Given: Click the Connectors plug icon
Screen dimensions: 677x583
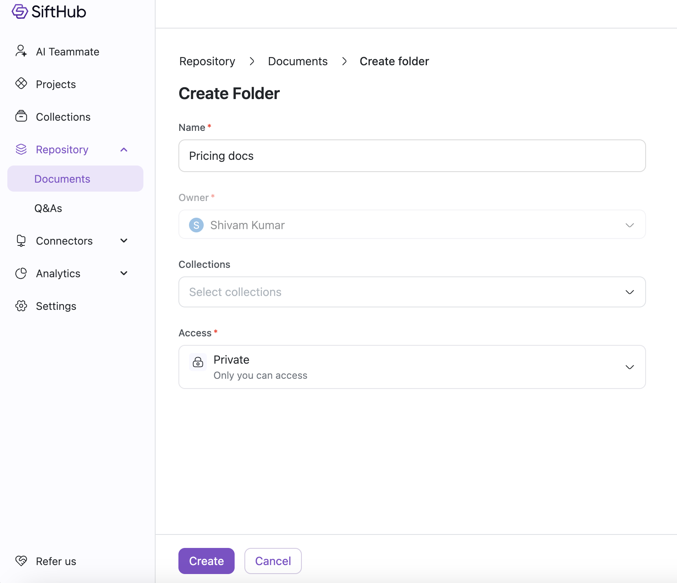Looking at the screenshot, I should pos(21,241).
